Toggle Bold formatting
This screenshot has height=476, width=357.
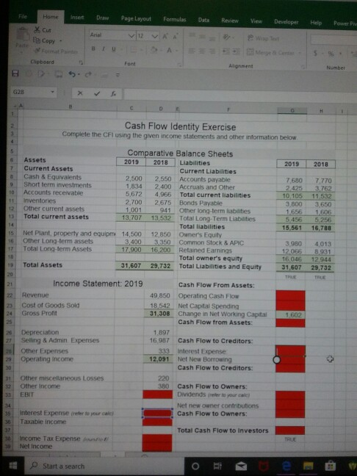[x=93, y=49]
